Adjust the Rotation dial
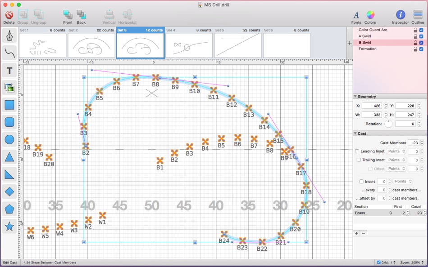The width and height of the screenshot is (428, 267). tap(388, 124)
